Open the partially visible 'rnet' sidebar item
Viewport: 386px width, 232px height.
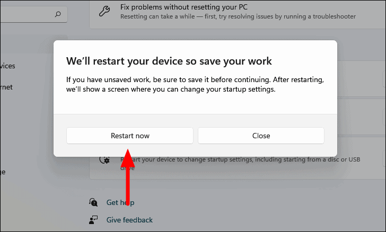(6, 87)
